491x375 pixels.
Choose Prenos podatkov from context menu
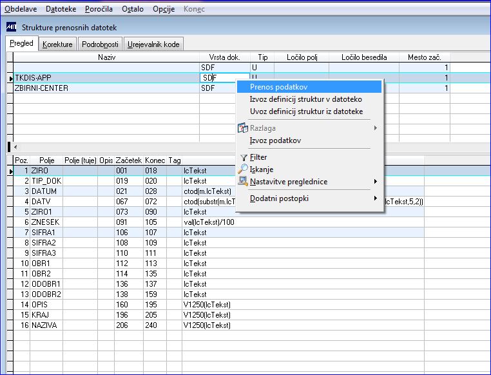[309, 87]
